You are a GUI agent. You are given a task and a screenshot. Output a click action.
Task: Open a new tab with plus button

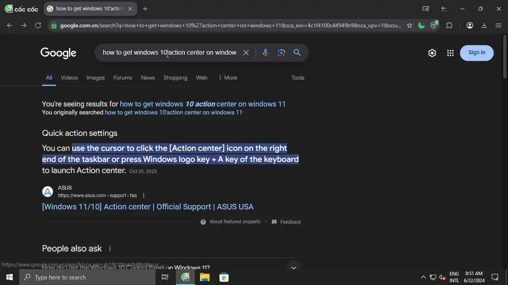point(145,9)
